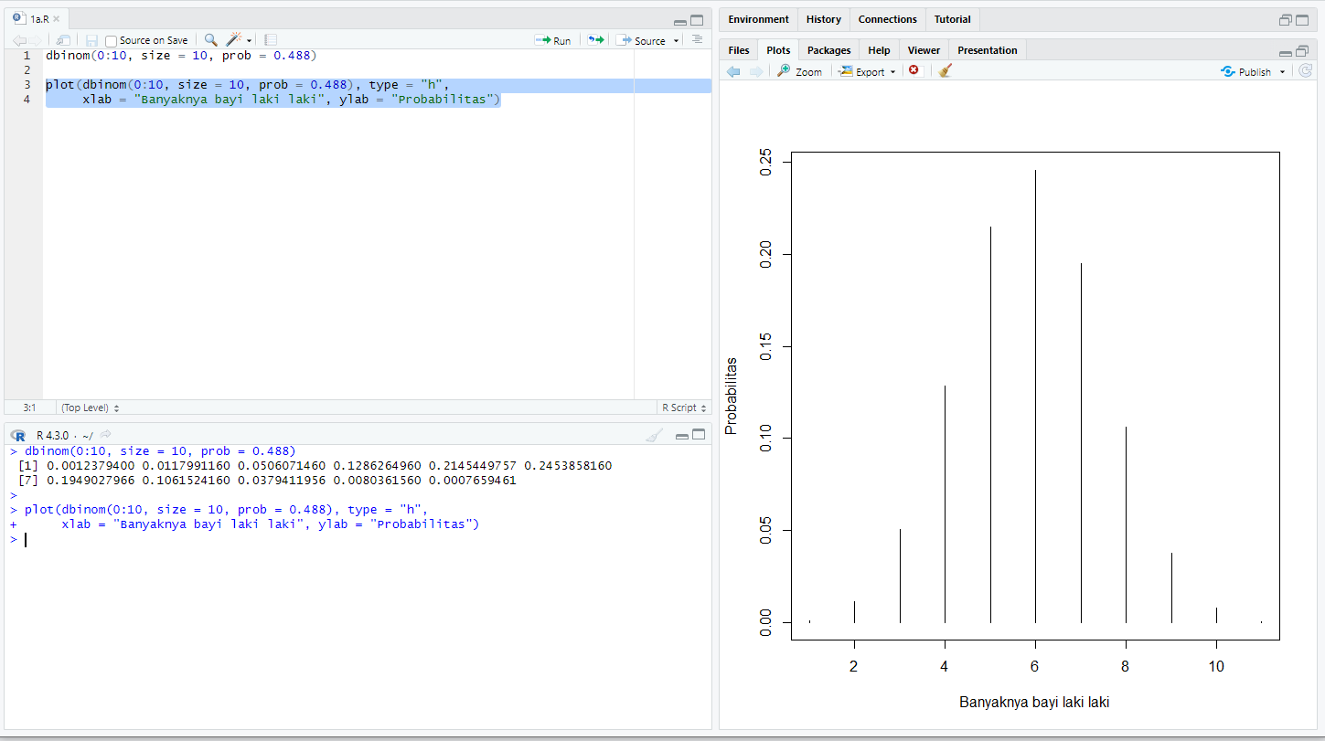Screen dimensions: 1325x741
Task: Show next plot with forward arrow
Action: [755, 71]
